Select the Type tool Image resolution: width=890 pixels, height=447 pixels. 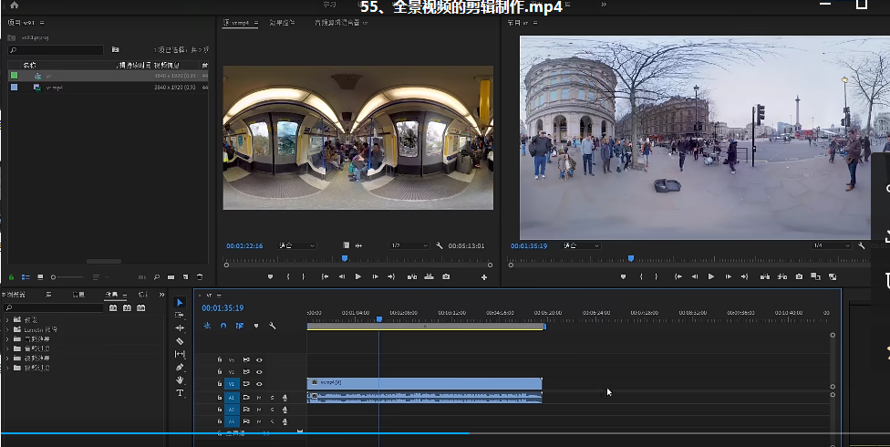180,393
